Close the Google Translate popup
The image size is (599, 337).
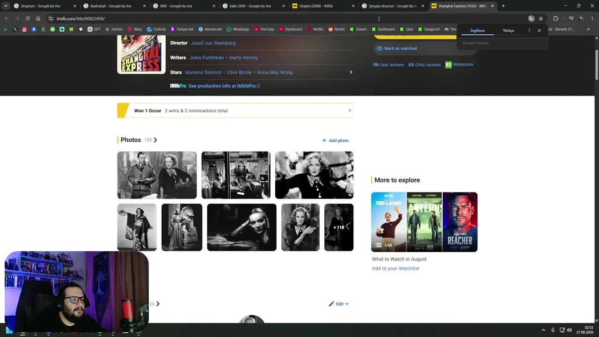[539, 30]
